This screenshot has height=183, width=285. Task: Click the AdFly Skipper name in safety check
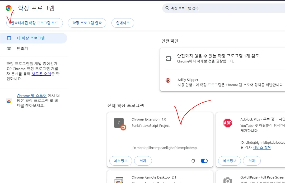(x=188, y=80)
